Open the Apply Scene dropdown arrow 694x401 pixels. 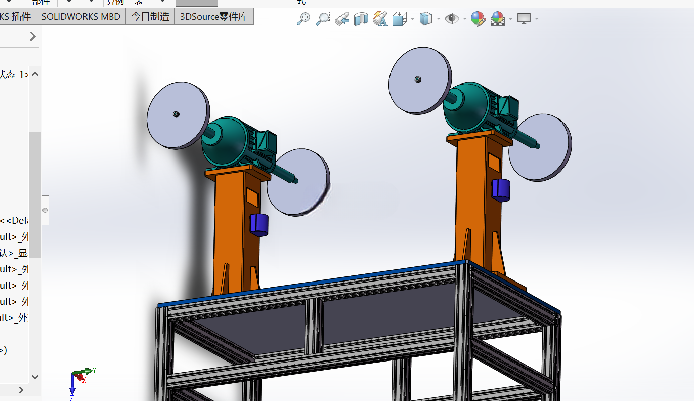click(x=510, y=19)
